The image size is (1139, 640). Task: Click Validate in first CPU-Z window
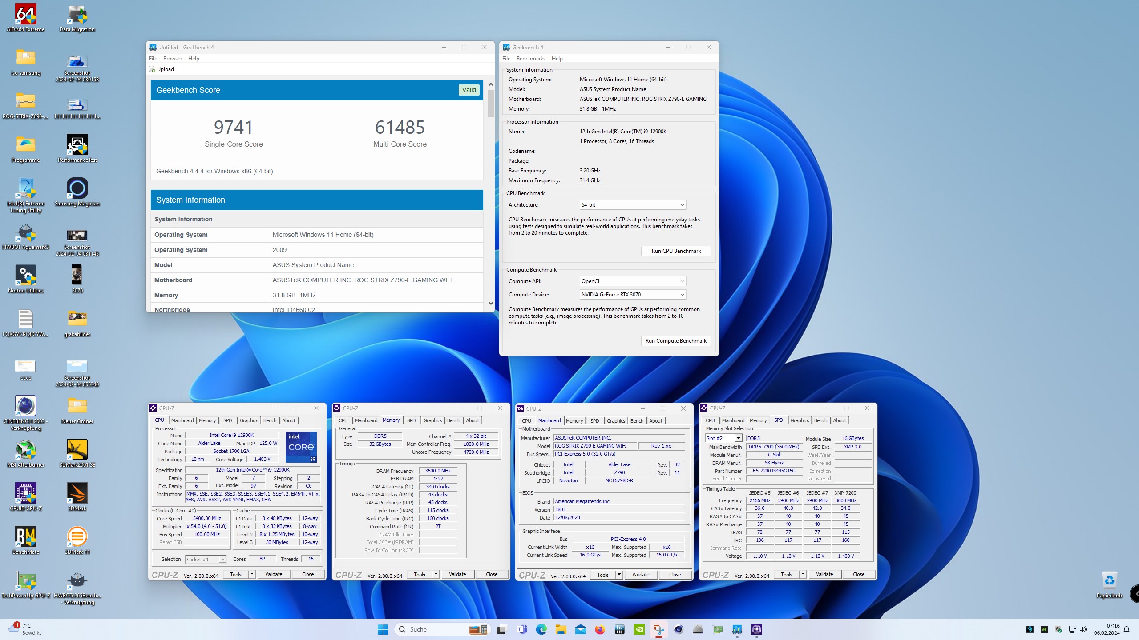pos(274,574)
